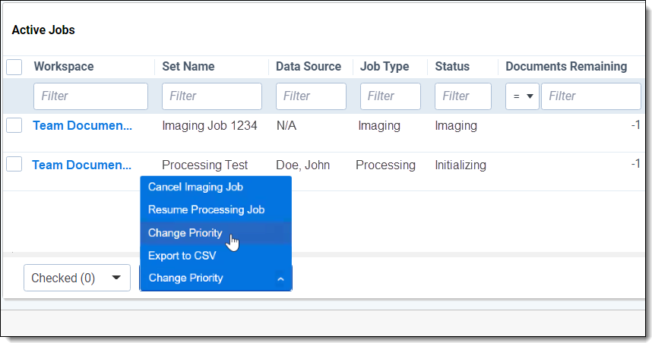
Task: Select the Initializing status cell
Action: click(x=461, y=165)
